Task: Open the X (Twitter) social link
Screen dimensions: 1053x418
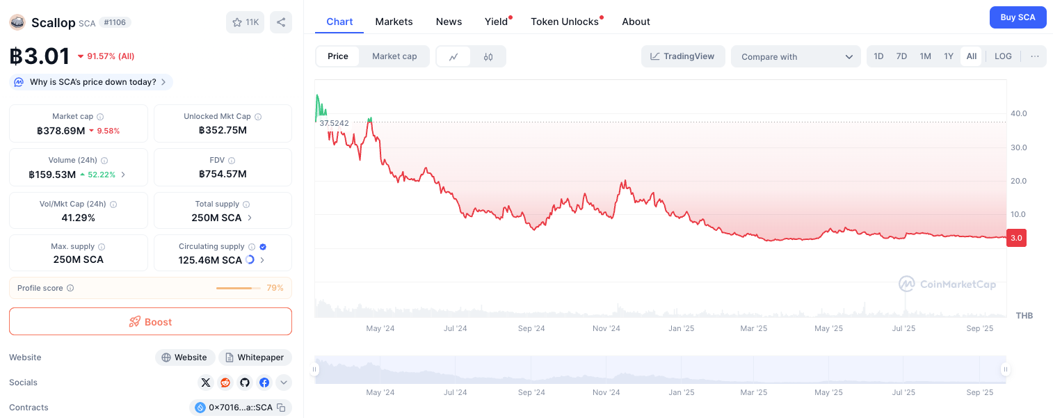Action: coord(205,383)
